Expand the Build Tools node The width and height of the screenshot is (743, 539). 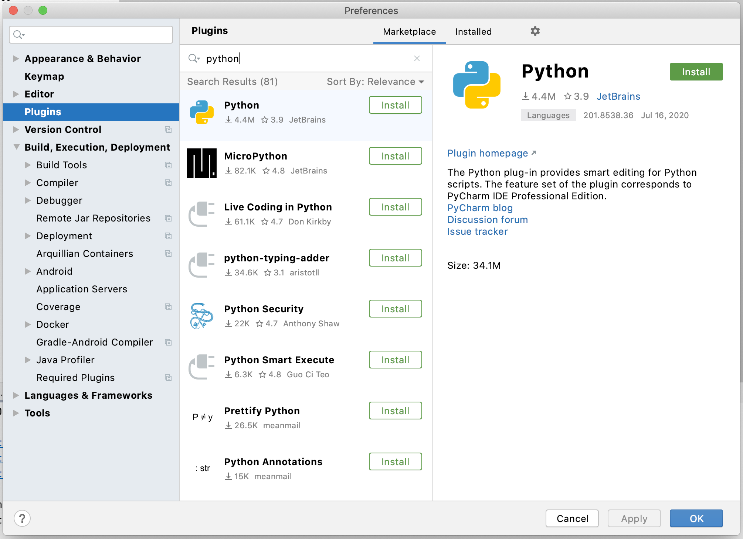point(28,165)
